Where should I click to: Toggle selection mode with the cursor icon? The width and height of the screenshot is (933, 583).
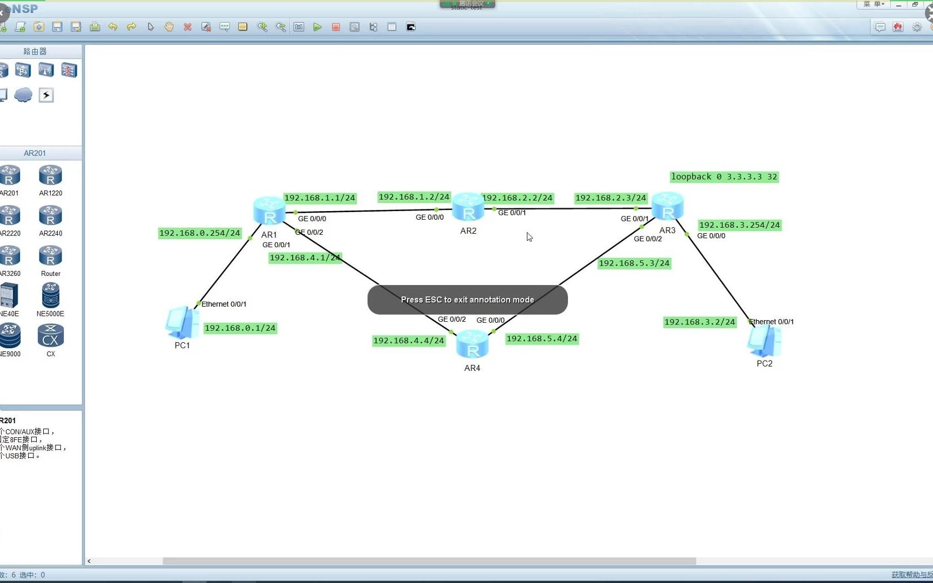(x=151, y=26)
